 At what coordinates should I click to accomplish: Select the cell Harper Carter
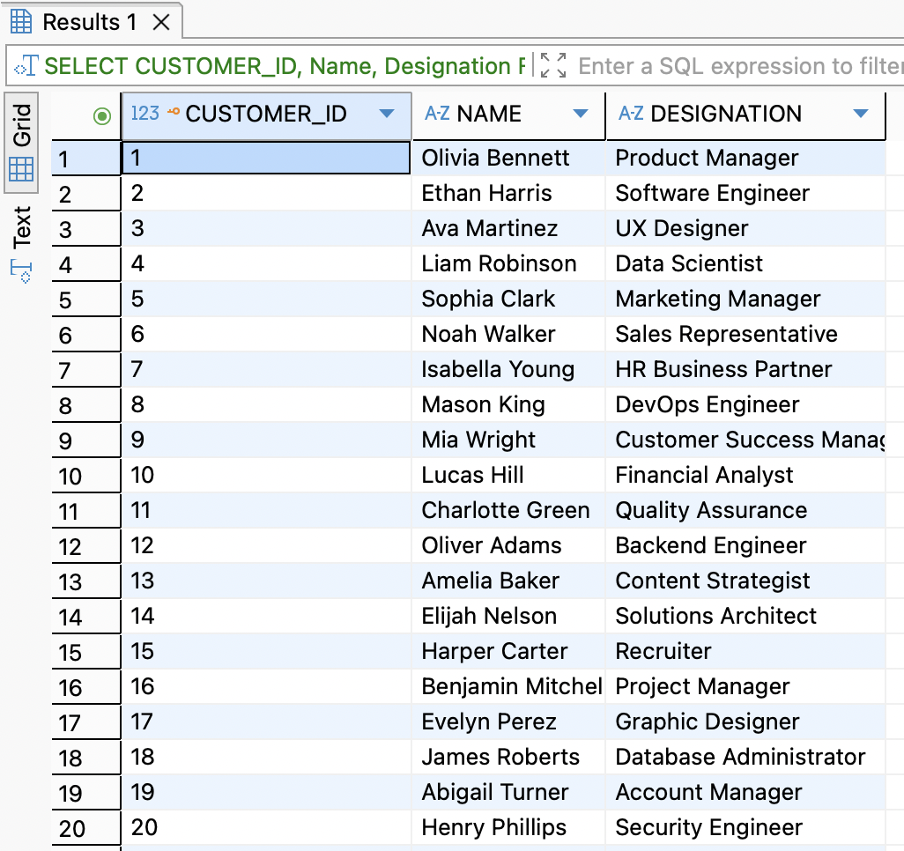coord(508,651)
